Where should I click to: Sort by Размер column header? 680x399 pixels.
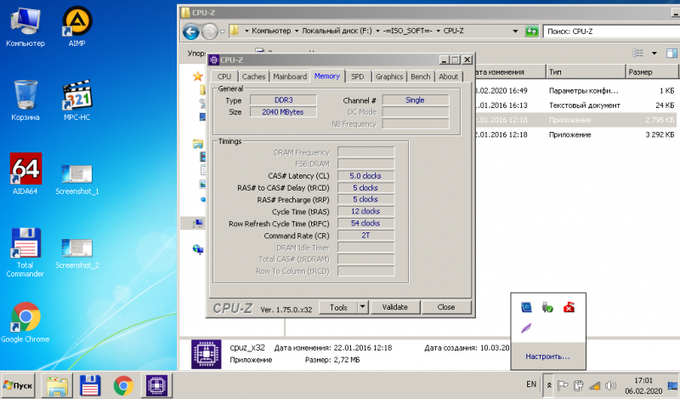tap(652, 72)
